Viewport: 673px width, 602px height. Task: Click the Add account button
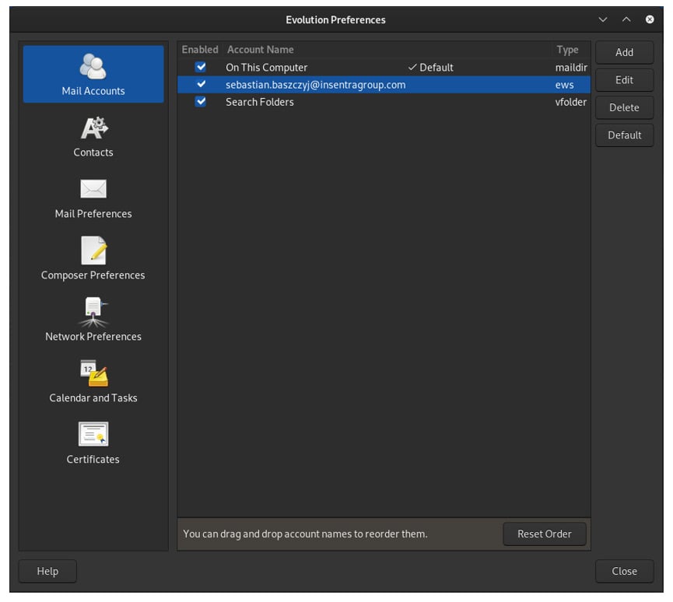(624, 52)
